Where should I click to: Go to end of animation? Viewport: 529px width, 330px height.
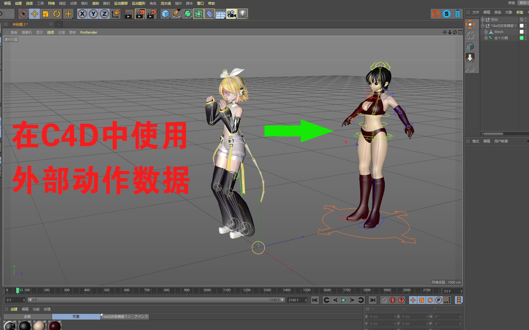coord(373,300)
